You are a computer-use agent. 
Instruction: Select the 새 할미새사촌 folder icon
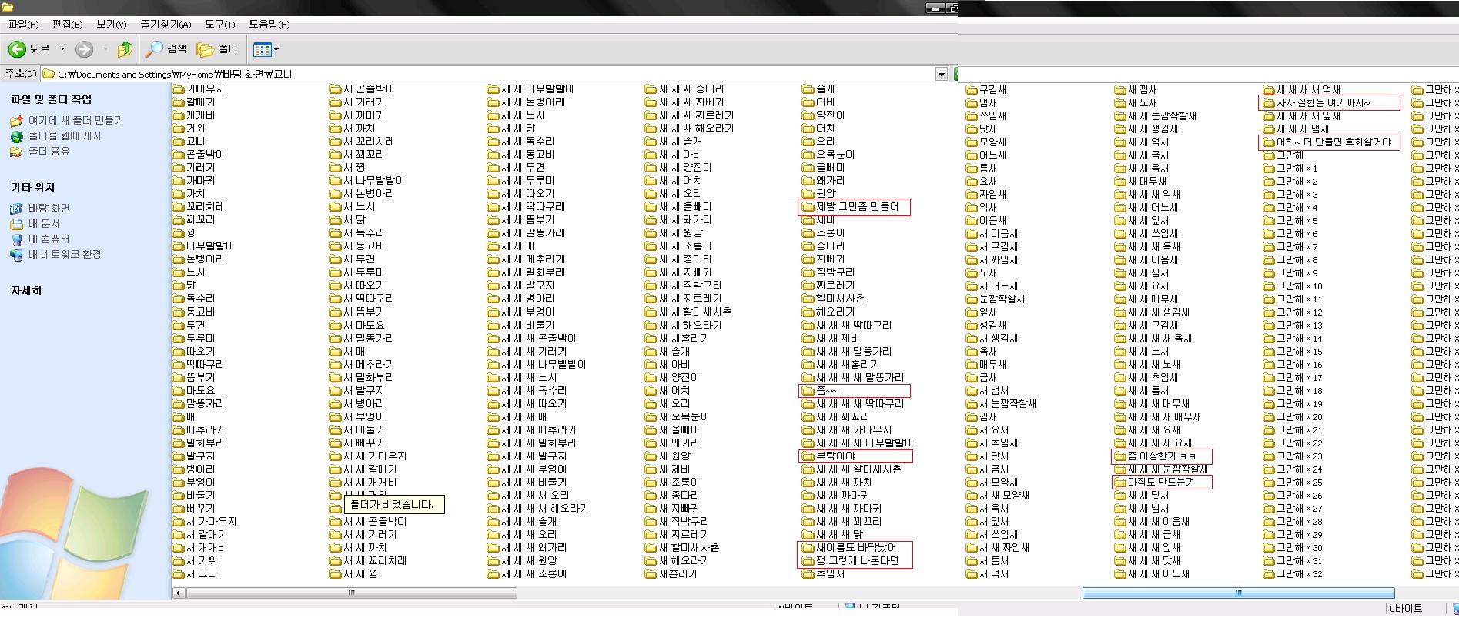click(x=651, y=547)
